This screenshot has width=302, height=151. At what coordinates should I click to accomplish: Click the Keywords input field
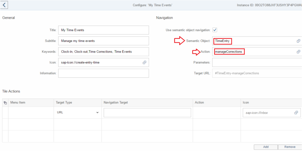[x=104, y=52]
